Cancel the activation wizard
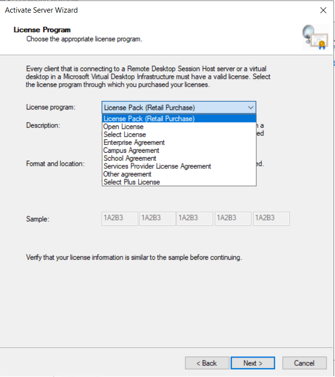The image size is (335, 377). (304, 363)
